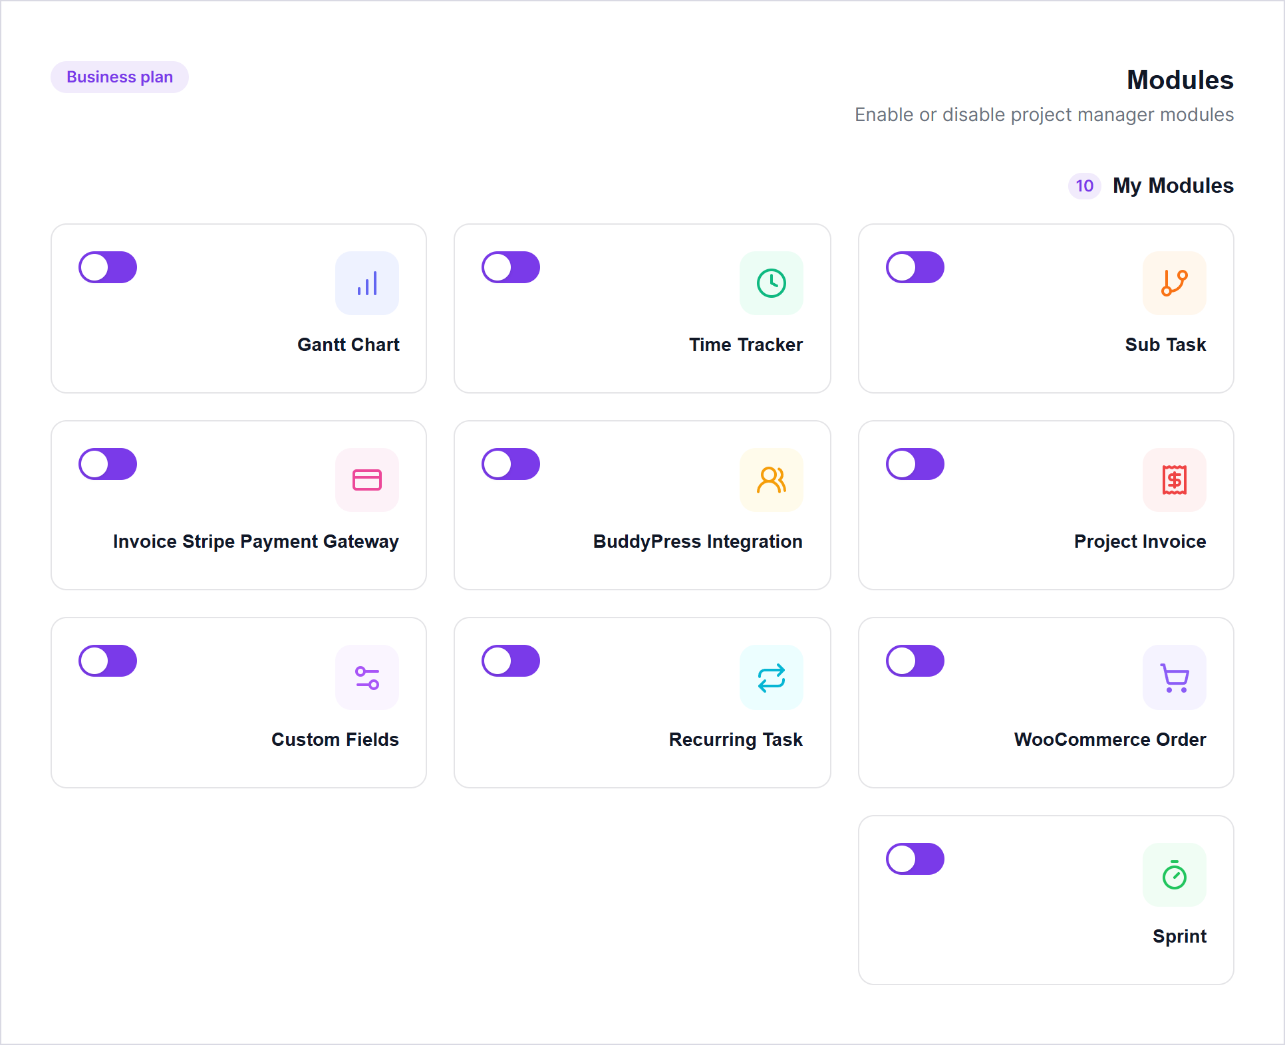Click the Invoice Stripe Payment Gateway label
The image size is (1285, 1045).
[256, 542]
